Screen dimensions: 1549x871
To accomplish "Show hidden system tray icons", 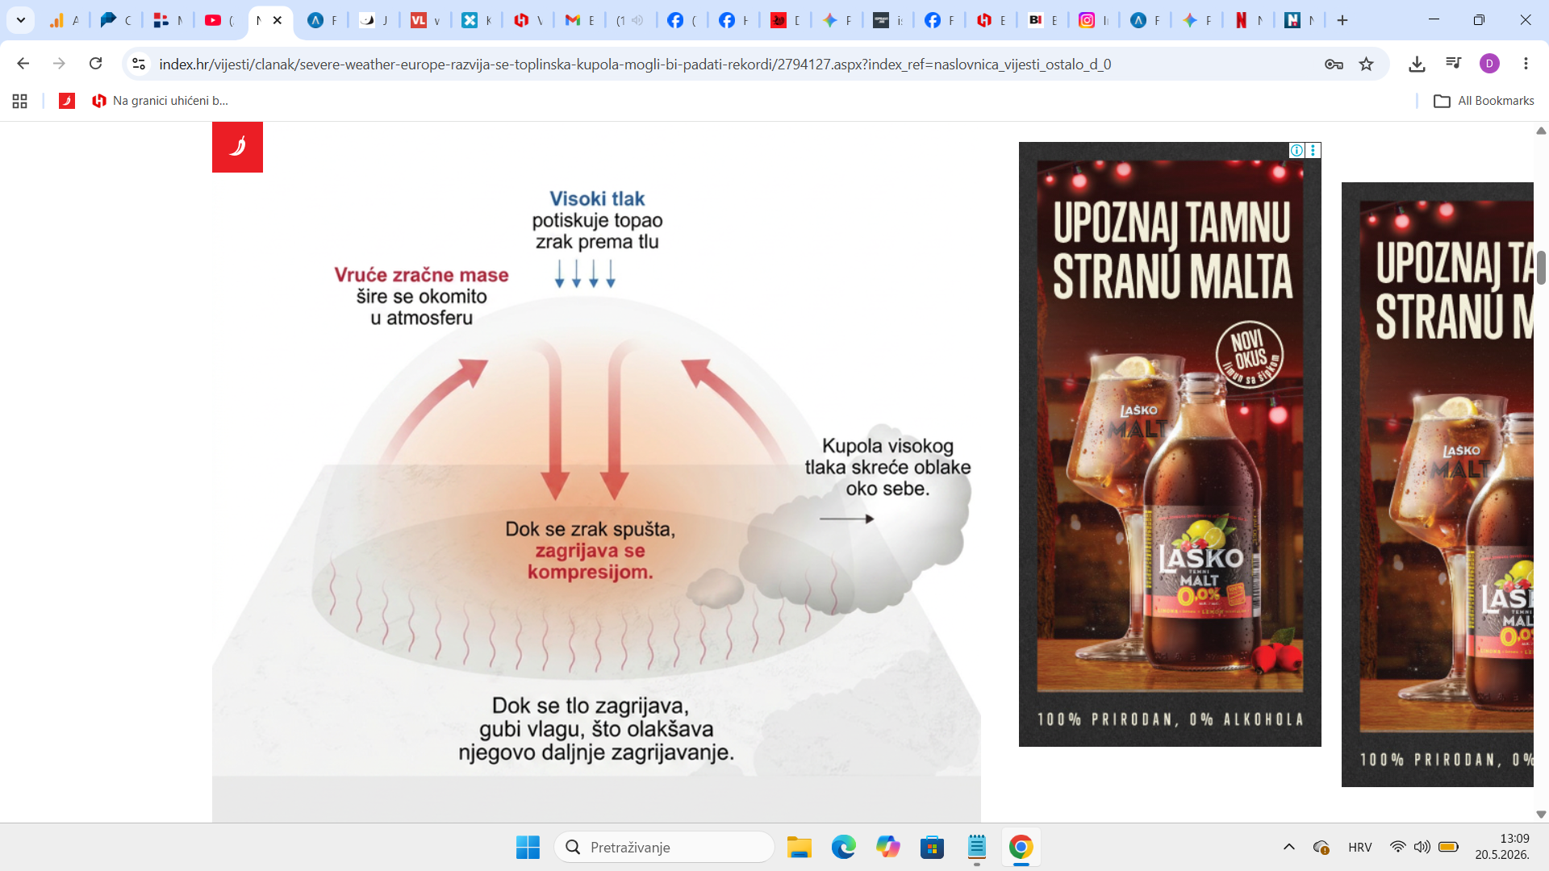I will [x=1288, y=847].
